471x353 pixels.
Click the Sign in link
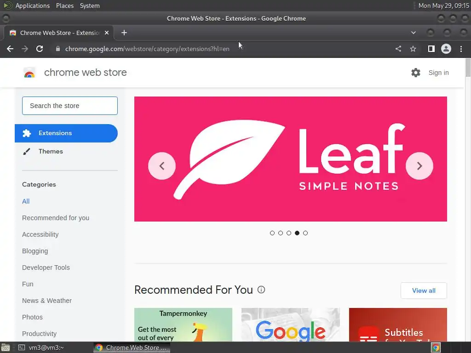(438, 73)
